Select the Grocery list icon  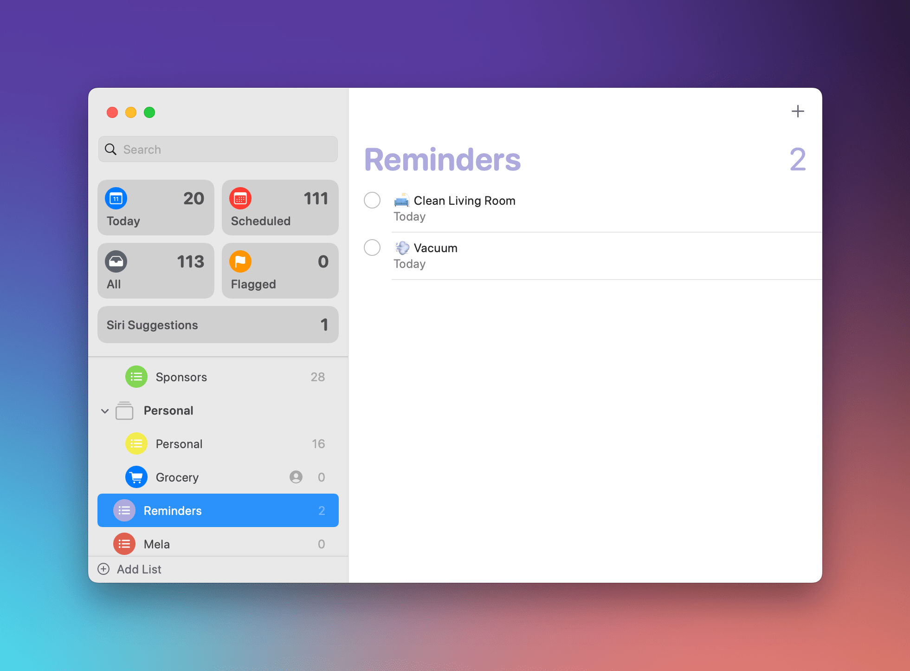click(136, 477)
